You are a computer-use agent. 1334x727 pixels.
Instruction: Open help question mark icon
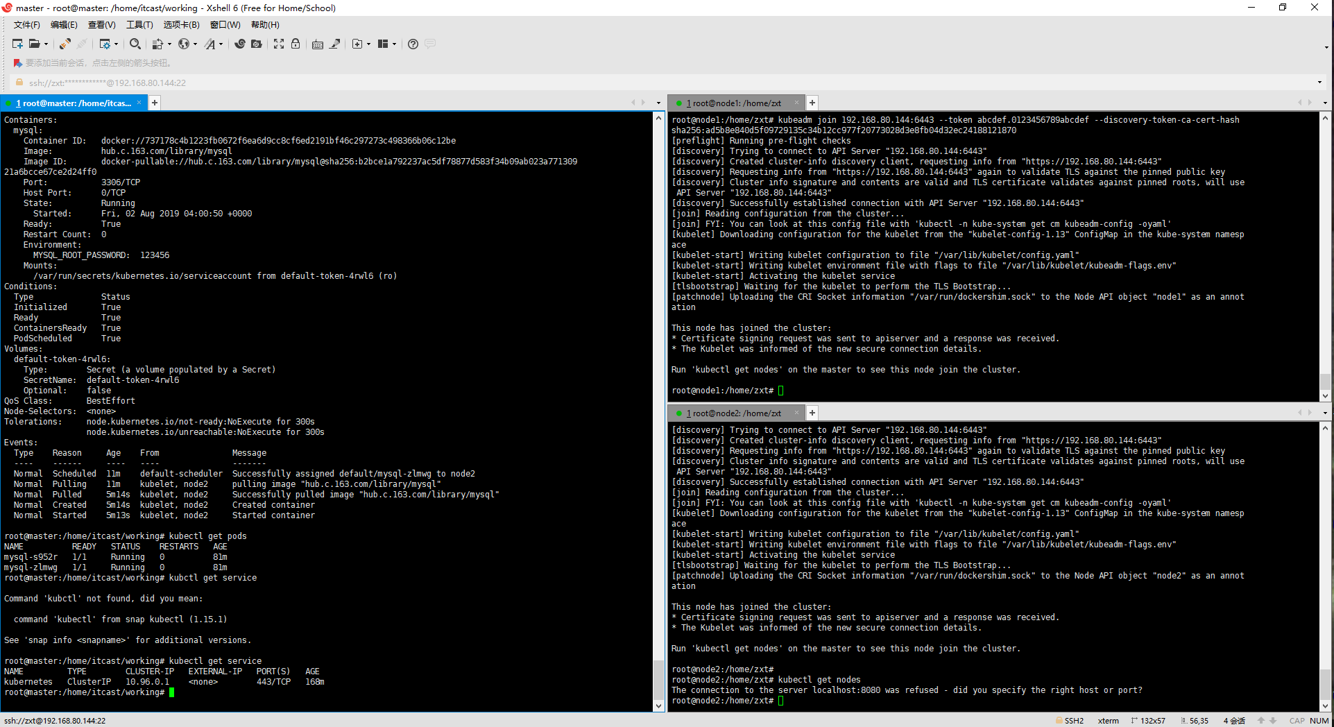click(413, 44)
